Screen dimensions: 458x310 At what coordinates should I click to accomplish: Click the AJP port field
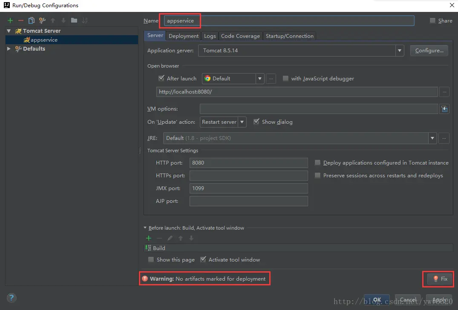tap(248, 201)
